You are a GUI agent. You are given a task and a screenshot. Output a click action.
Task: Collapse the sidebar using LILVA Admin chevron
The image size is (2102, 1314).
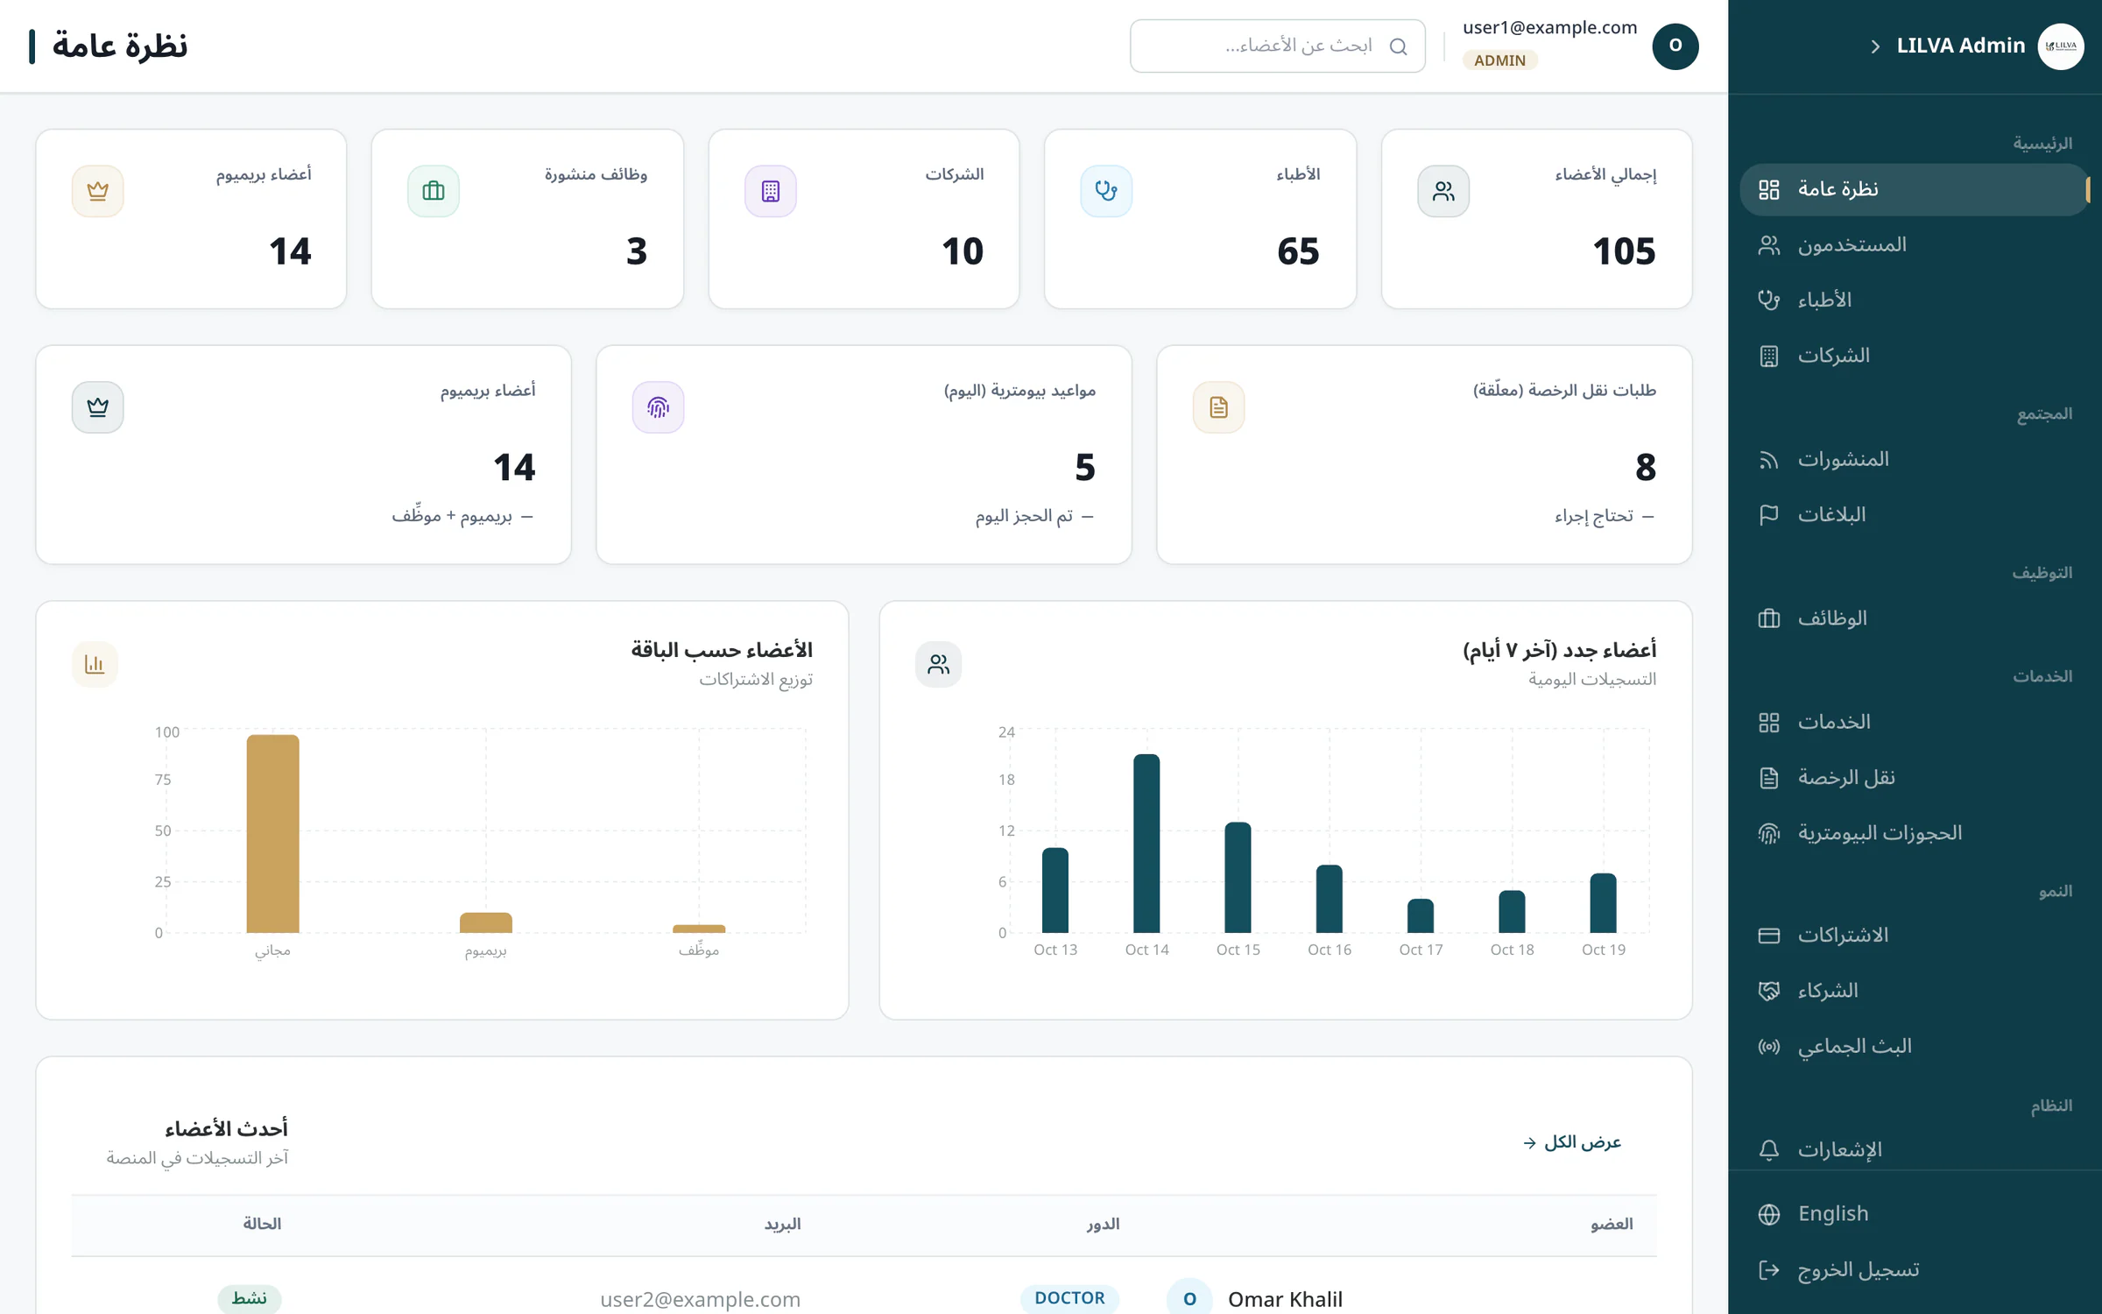(x=1875, y=46)
